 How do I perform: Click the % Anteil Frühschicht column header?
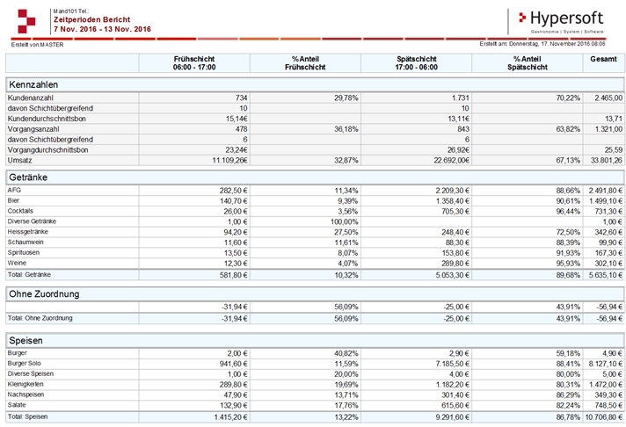tap(305, 63)
